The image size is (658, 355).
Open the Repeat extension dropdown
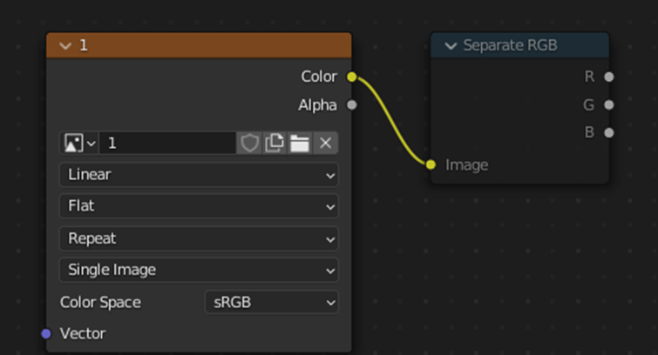coord(199,238)
